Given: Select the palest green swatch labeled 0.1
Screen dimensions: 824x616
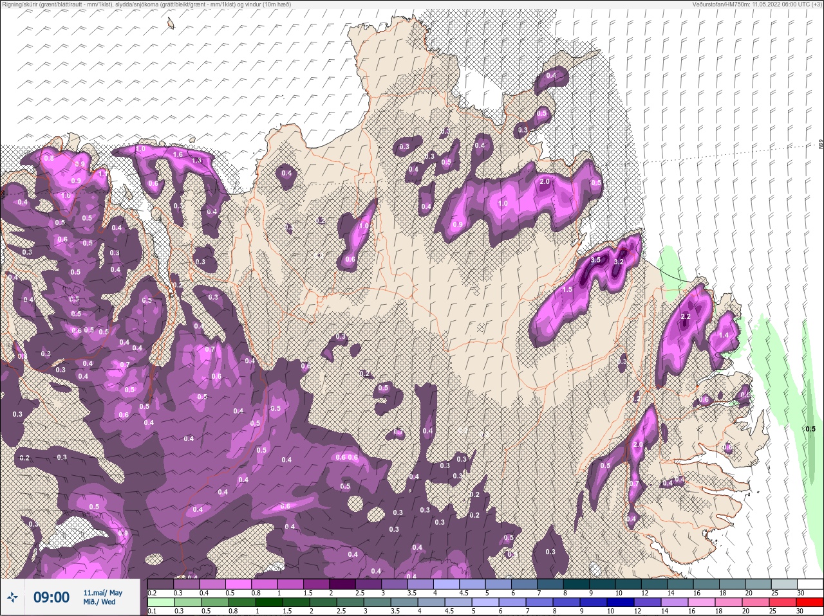Looking at the screenshot, I should [161, 602].
